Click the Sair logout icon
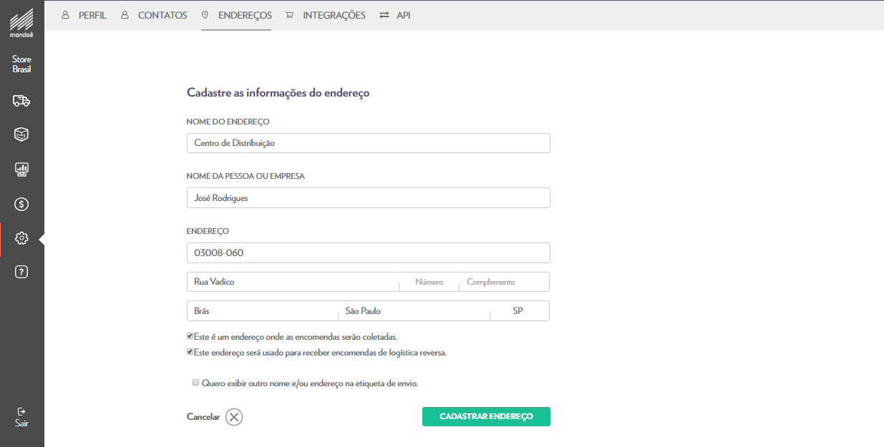This screenshot has height=447, width=884. click(x=21, y=417)
